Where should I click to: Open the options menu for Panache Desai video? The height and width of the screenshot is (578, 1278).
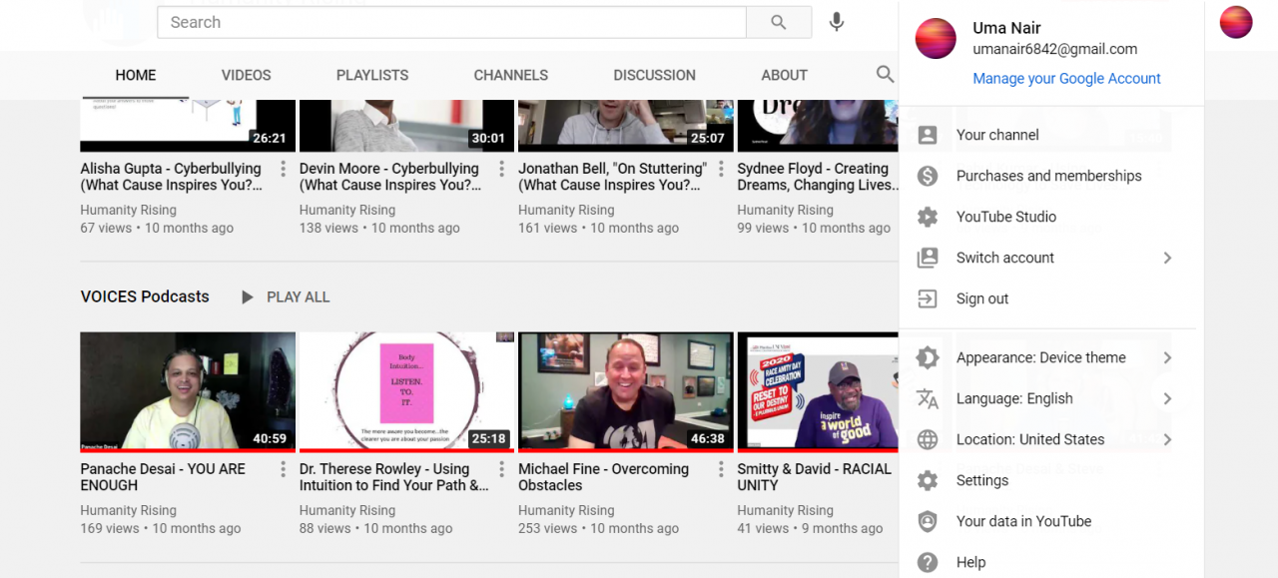click(x=283, y=469)
